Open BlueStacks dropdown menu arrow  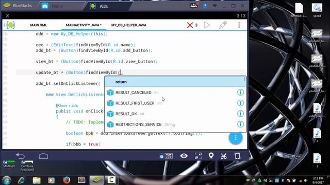coord(214,6)
